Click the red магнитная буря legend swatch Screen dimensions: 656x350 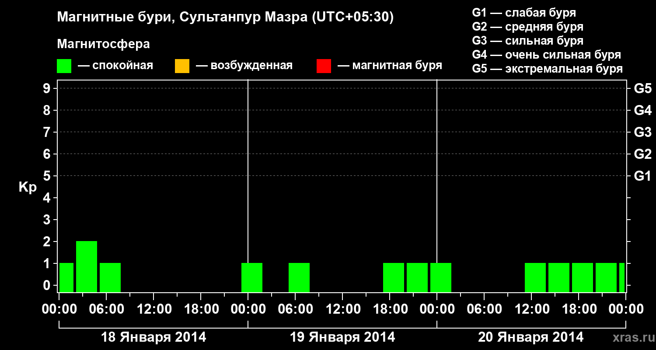(324, 66)
